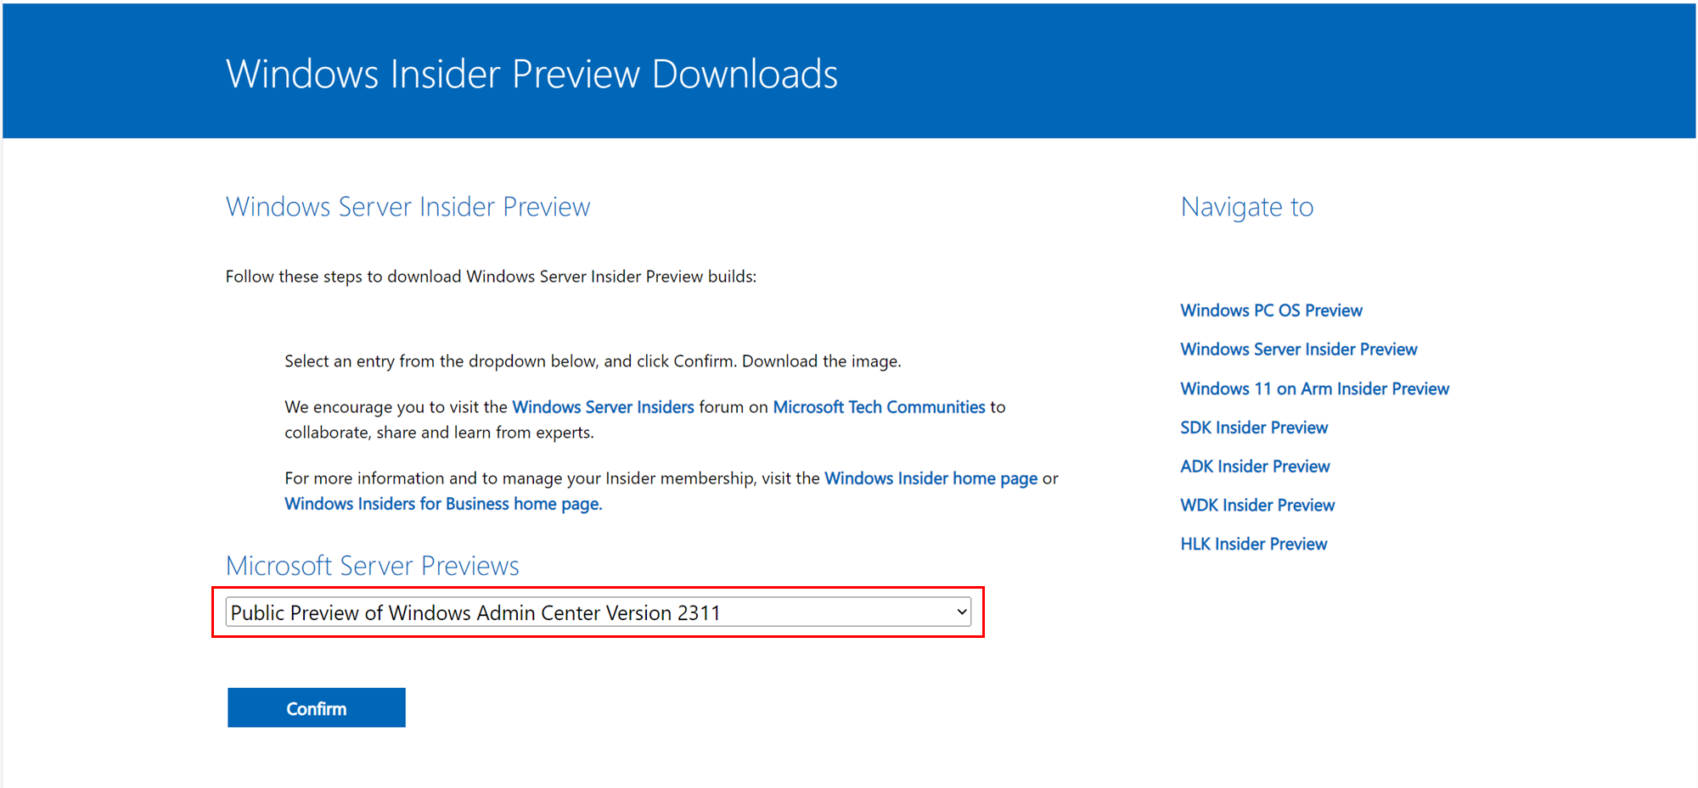This screenshot has width=1698, height=788.
Task: Click the large Windows Server Insider Preview heading
Action: (x=408, y=207)
